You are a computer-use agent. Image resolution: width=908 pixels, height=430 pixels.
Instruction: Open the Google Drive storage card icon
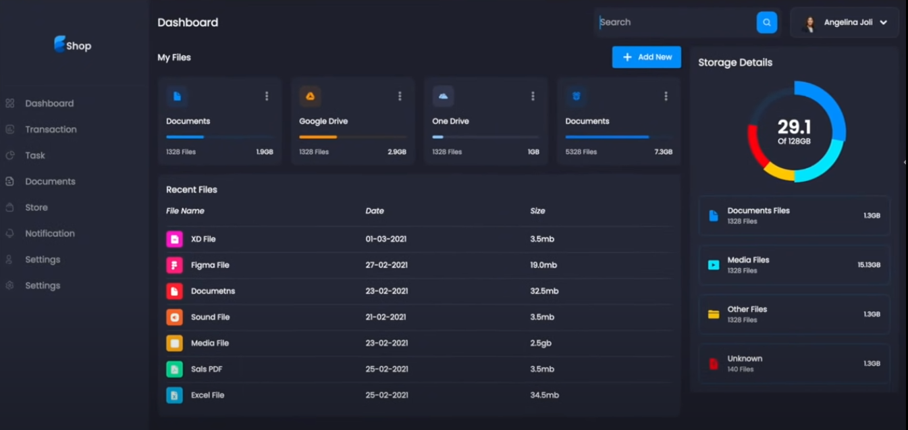coord(310,96)
